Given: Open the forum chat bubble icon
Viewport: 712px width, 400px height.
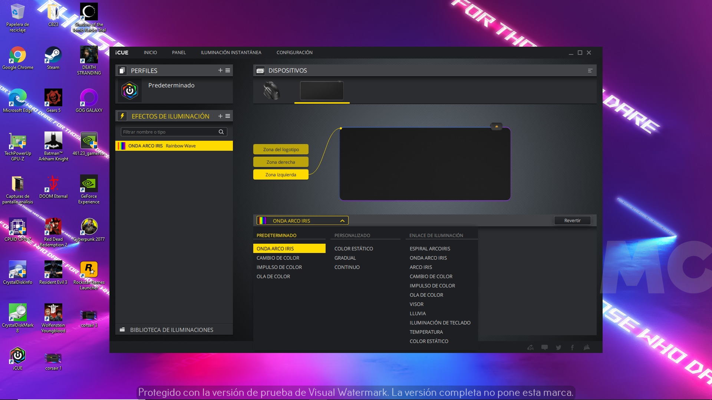Looking at the screenshot, I should 544,347.
